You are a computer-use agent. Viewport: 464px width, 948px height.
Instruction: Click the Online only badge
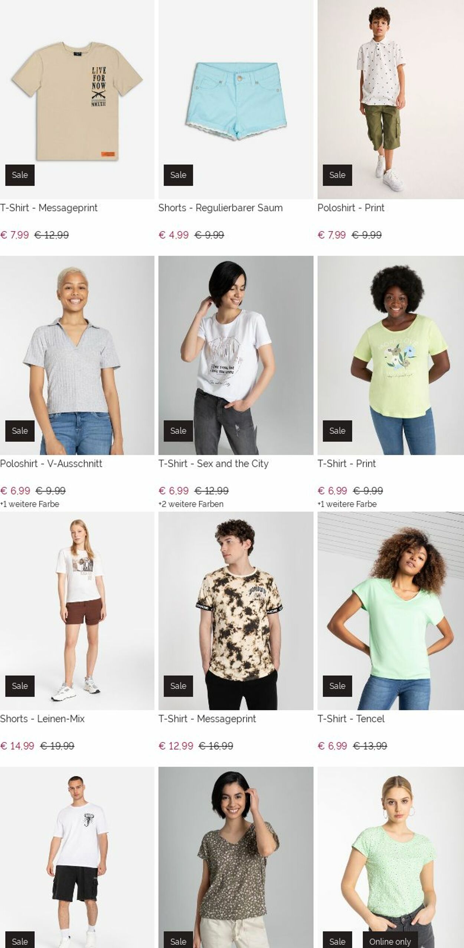(390, 940)
